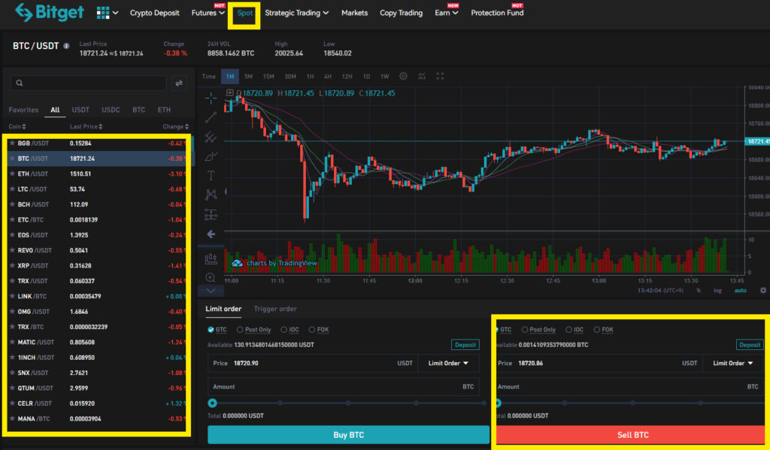Select IOC option in sell panel

(574, 330)
